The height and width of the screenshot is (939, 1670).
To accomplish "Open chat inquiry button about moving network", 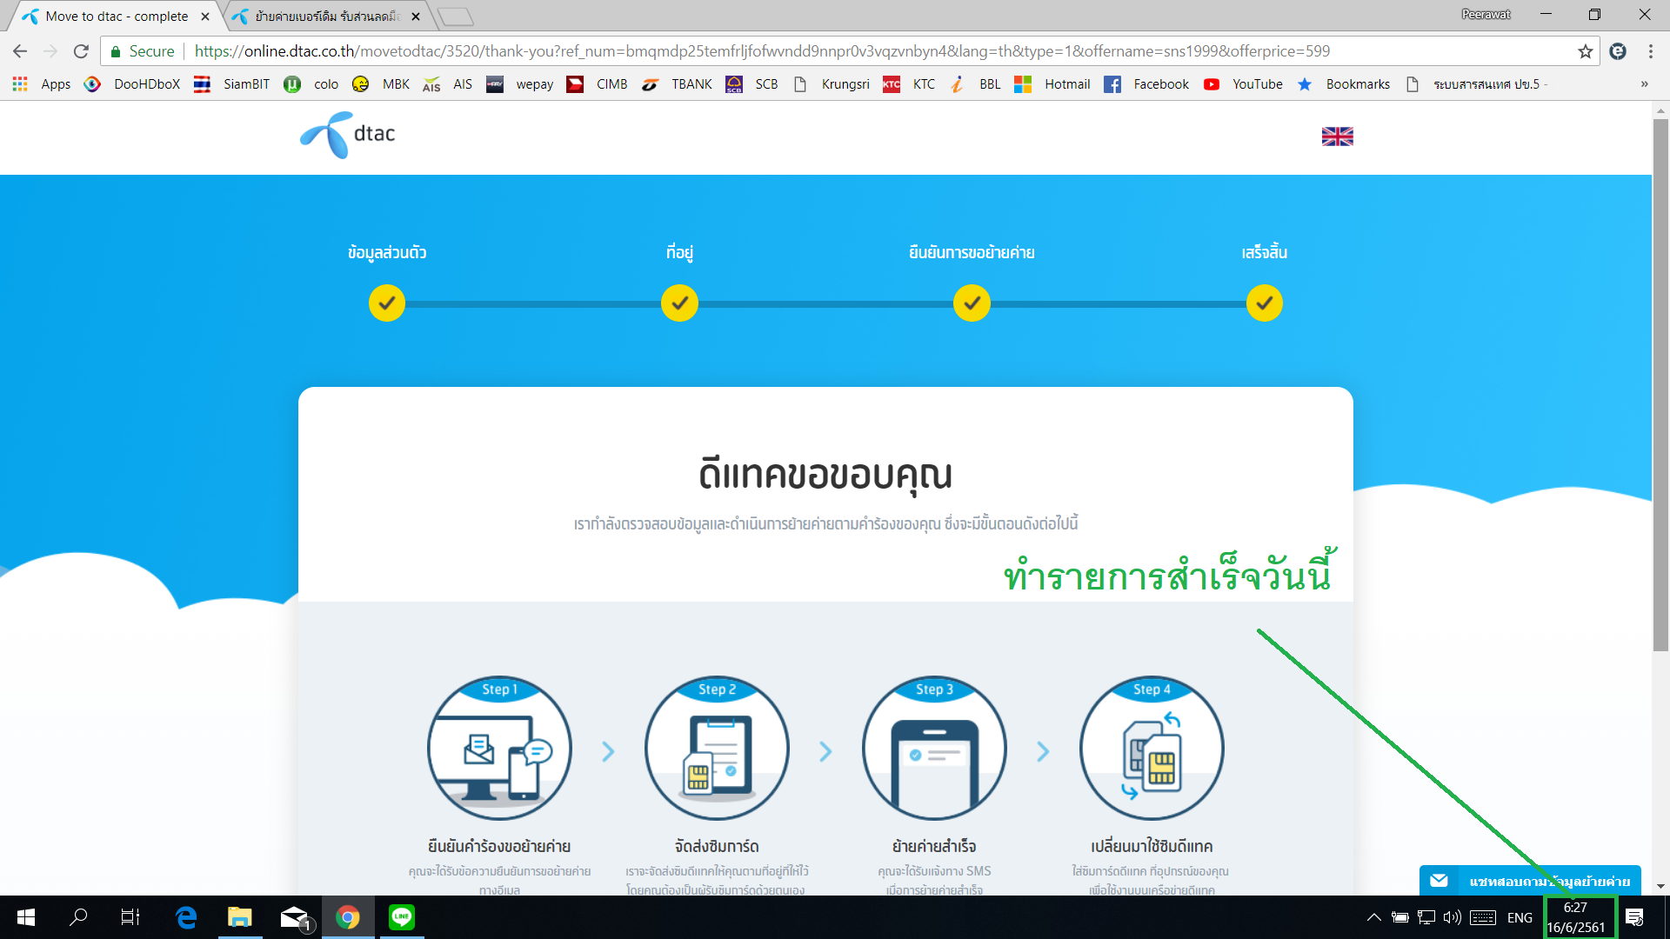I will (x=1530, y=881).
